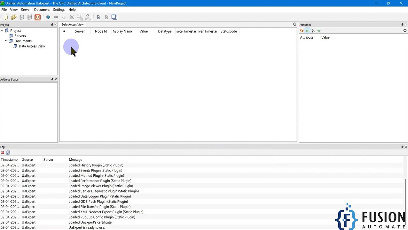Screen dimensions: 408x230
Task: Open the Help menu
Action: pyautogui.click(x=72, y=10)
